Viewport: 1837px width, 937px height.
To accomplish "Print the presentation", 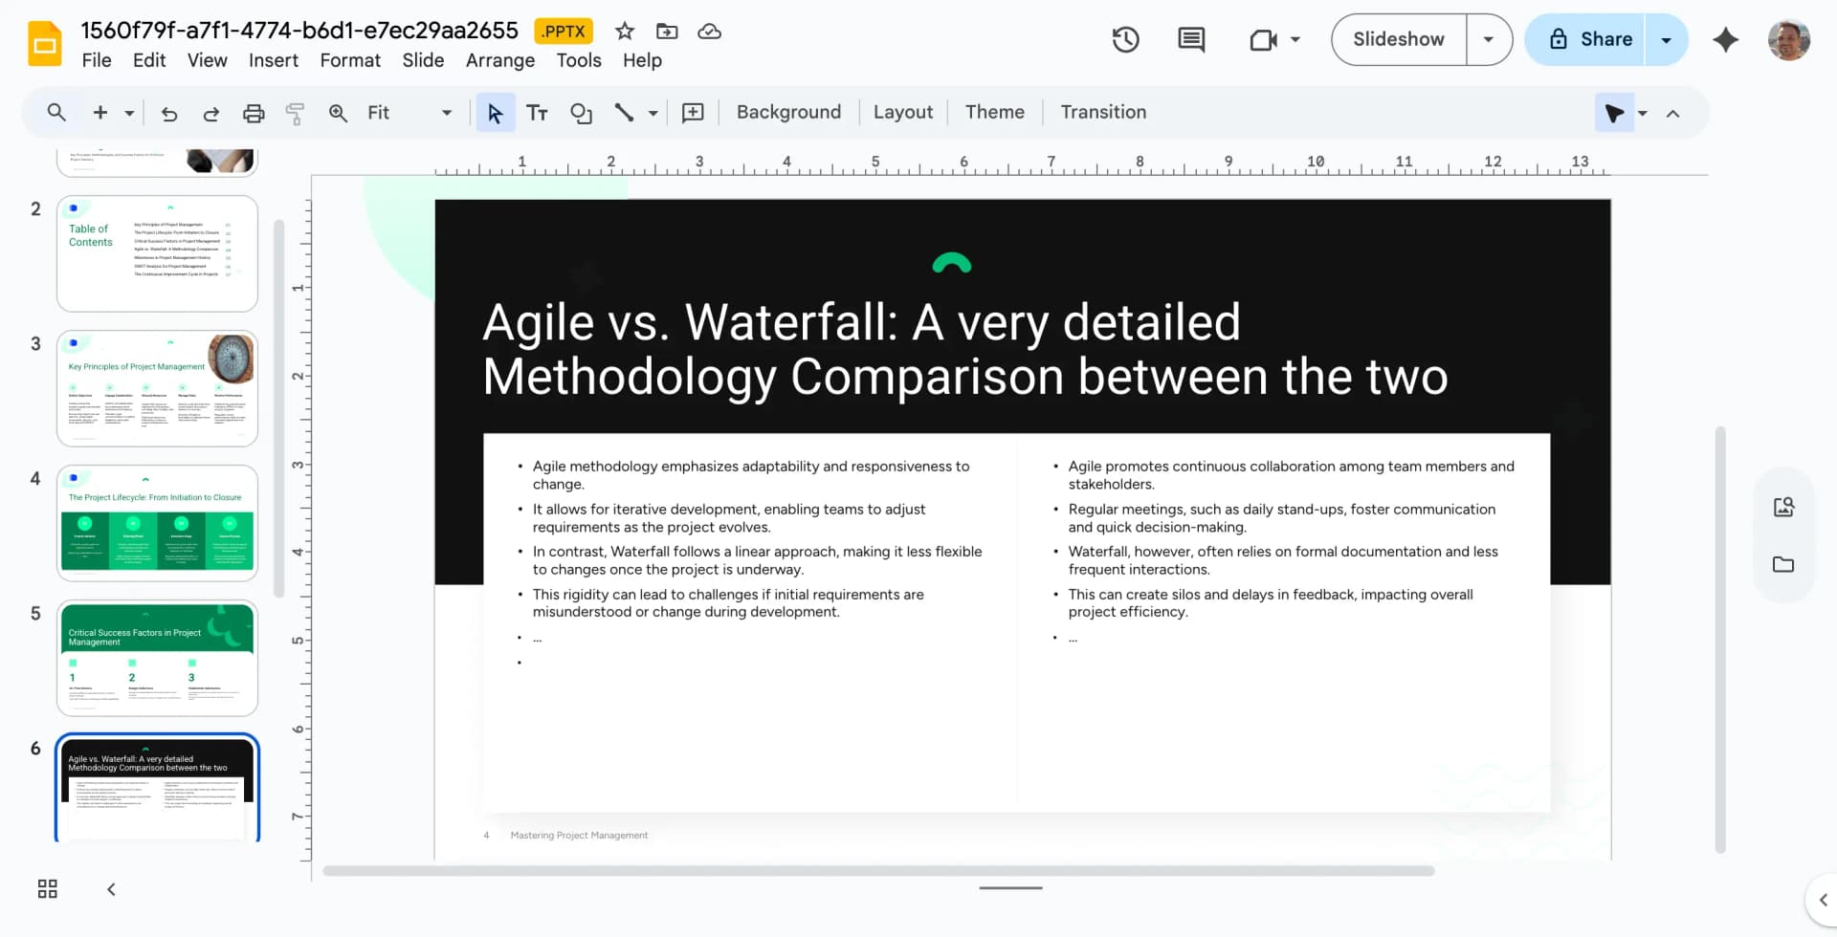I will click(x=254, y=113).
